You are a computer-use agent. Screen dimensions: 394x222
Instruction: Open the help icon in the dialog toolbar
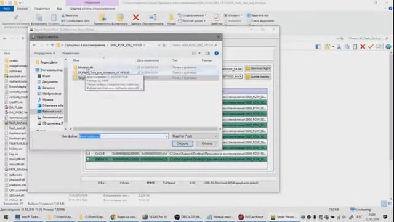pyautogui.click(x=216, y=54)
